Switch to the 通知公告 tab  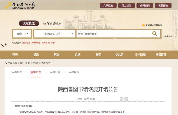pos(36,72)
